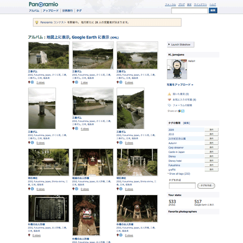Open the アップロード navigation item
Image resolution: width=243 pixels, height=243 pixels.
[x=51, y=11]
